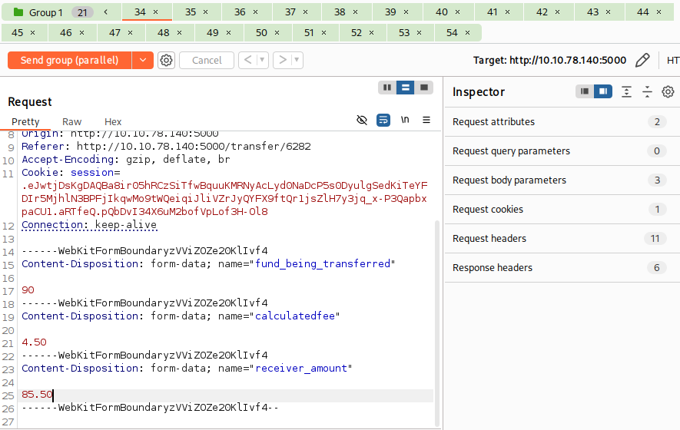
Task: Select the Group 1 tab group label
Action: pyautogui.click(x=45, y=12)
